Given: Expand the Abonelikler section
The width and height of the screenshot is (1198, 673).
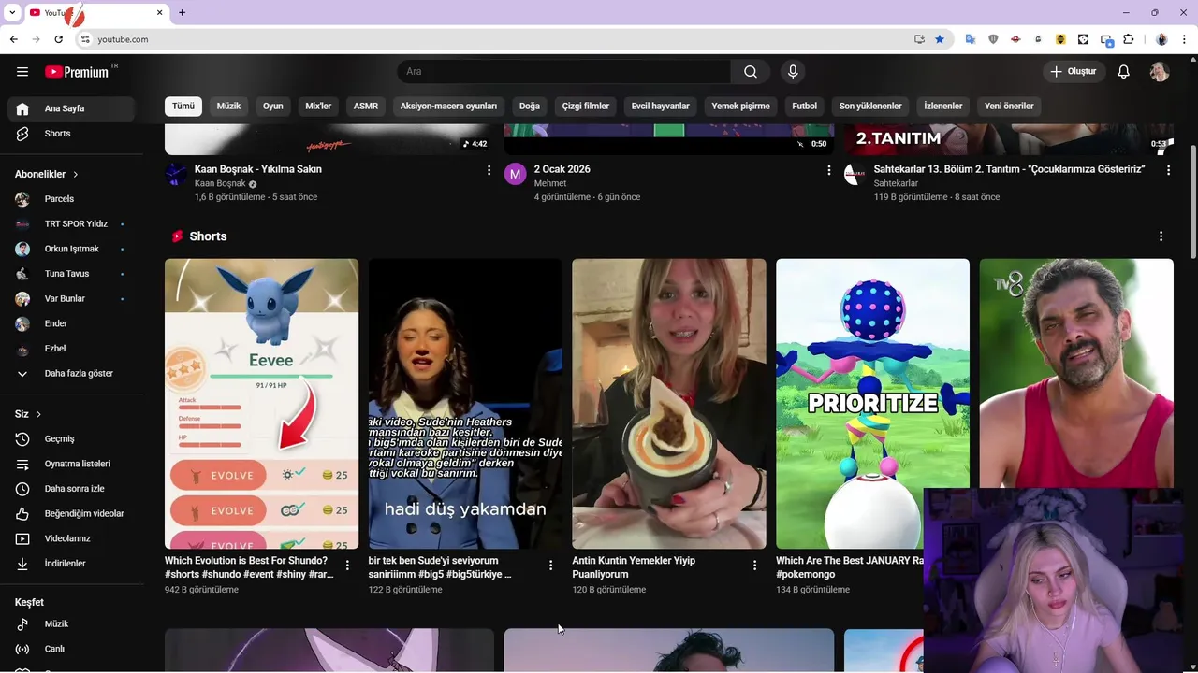Looking at the screenshot, I should tap(47, 174).
